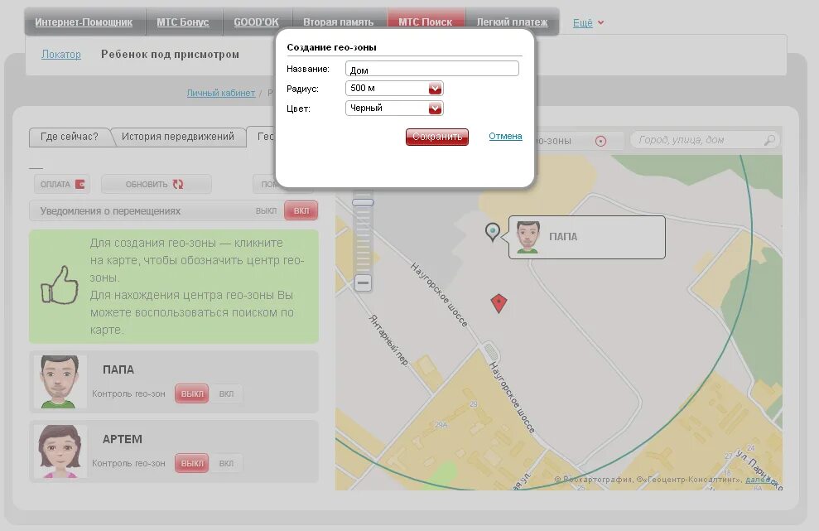
Task: Click the Сохранить button in the dialog
Action: point(436,137)
